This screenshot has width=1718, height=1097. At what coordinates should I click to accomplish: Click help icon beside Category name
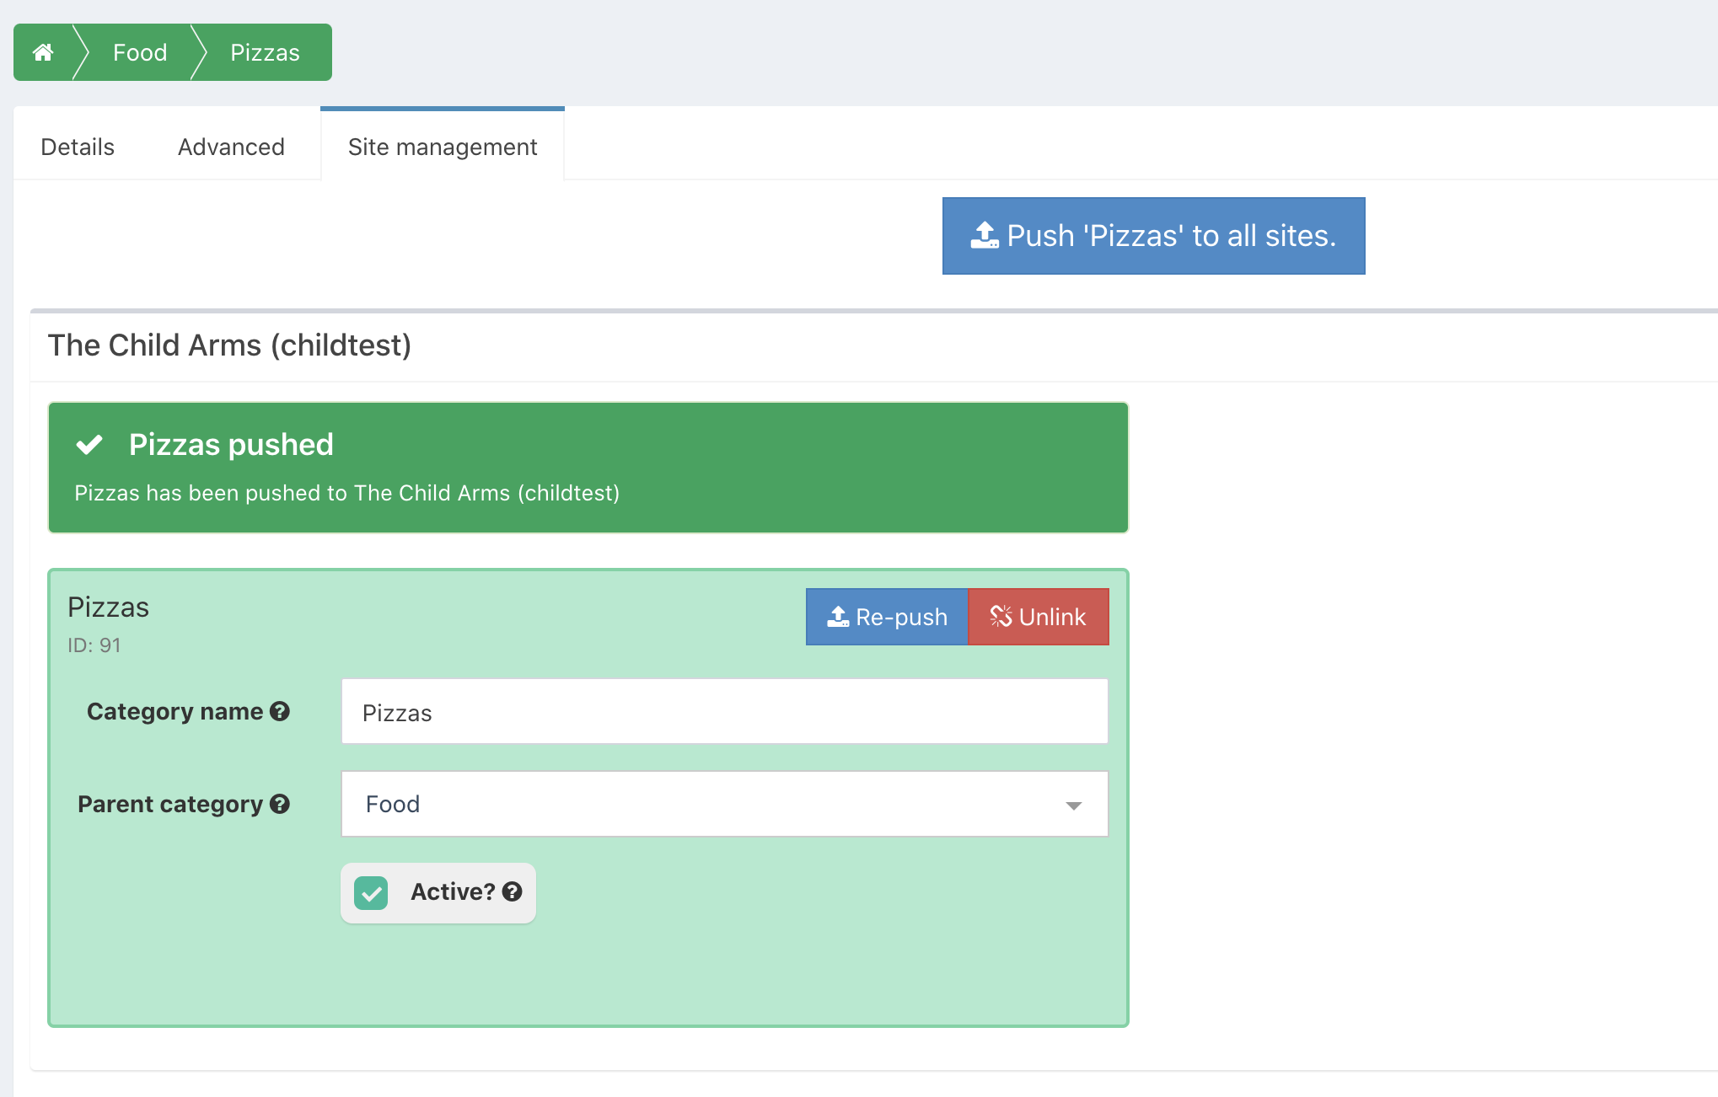tap(280, 712)
